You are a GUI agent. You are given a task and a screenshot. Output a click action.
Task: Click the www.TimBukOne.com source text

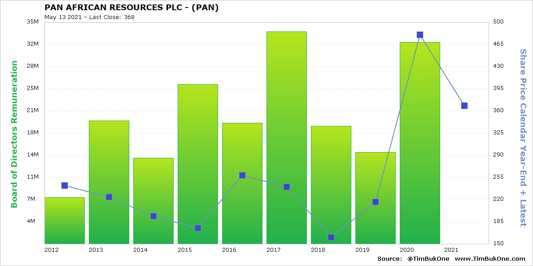pyautogui.click(x=489, y=258)
